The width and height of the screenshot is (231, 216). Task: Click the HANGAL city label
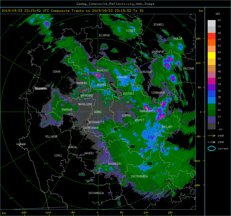[72, 147]
